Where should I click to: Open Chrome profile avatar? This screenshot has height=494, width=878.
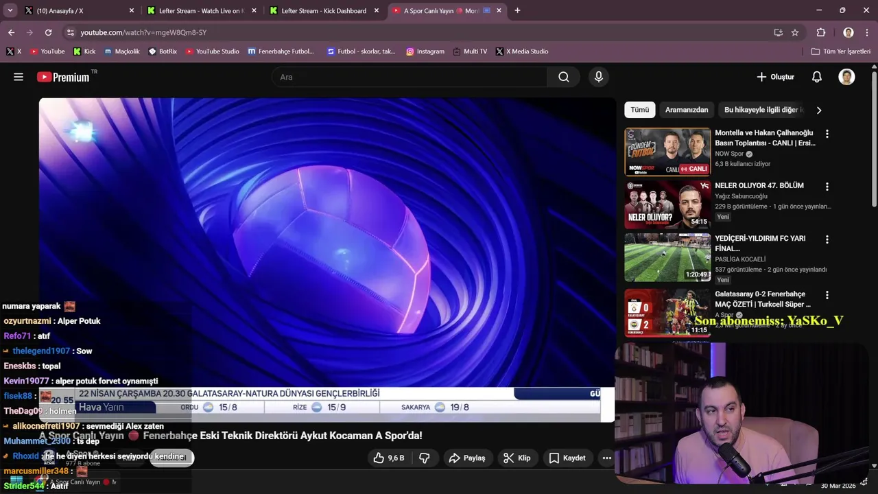coord(849,32)
